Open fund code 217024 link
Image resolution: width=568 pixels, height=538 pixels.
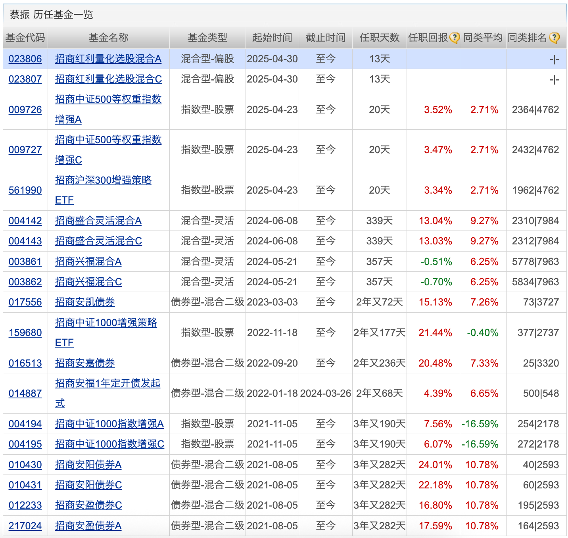pyautogui.click(x=25, y=526)
